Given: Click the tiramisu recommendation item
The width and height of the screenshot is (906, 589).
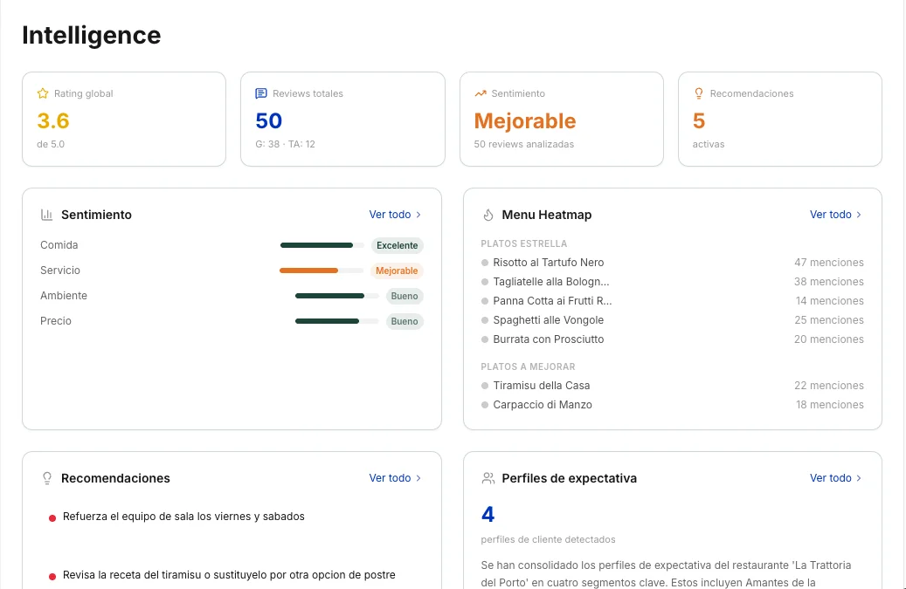Looking at the screenshot, I should click(229, 574).
